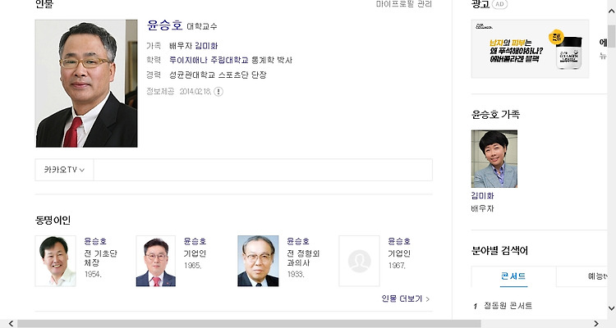
Task: Click the 동명이인 section heading
Action: tap(53, 220)
